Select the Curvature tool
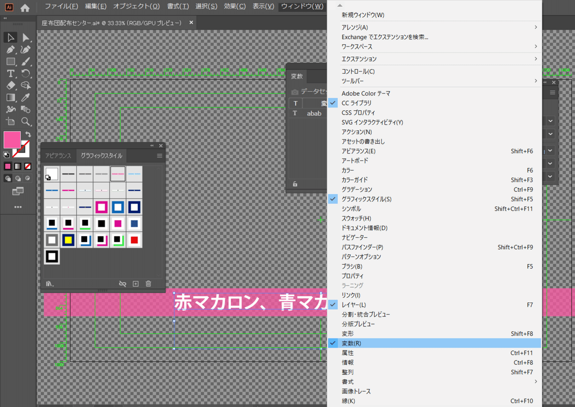The image size is (575, 407). [x=26, y=49]
